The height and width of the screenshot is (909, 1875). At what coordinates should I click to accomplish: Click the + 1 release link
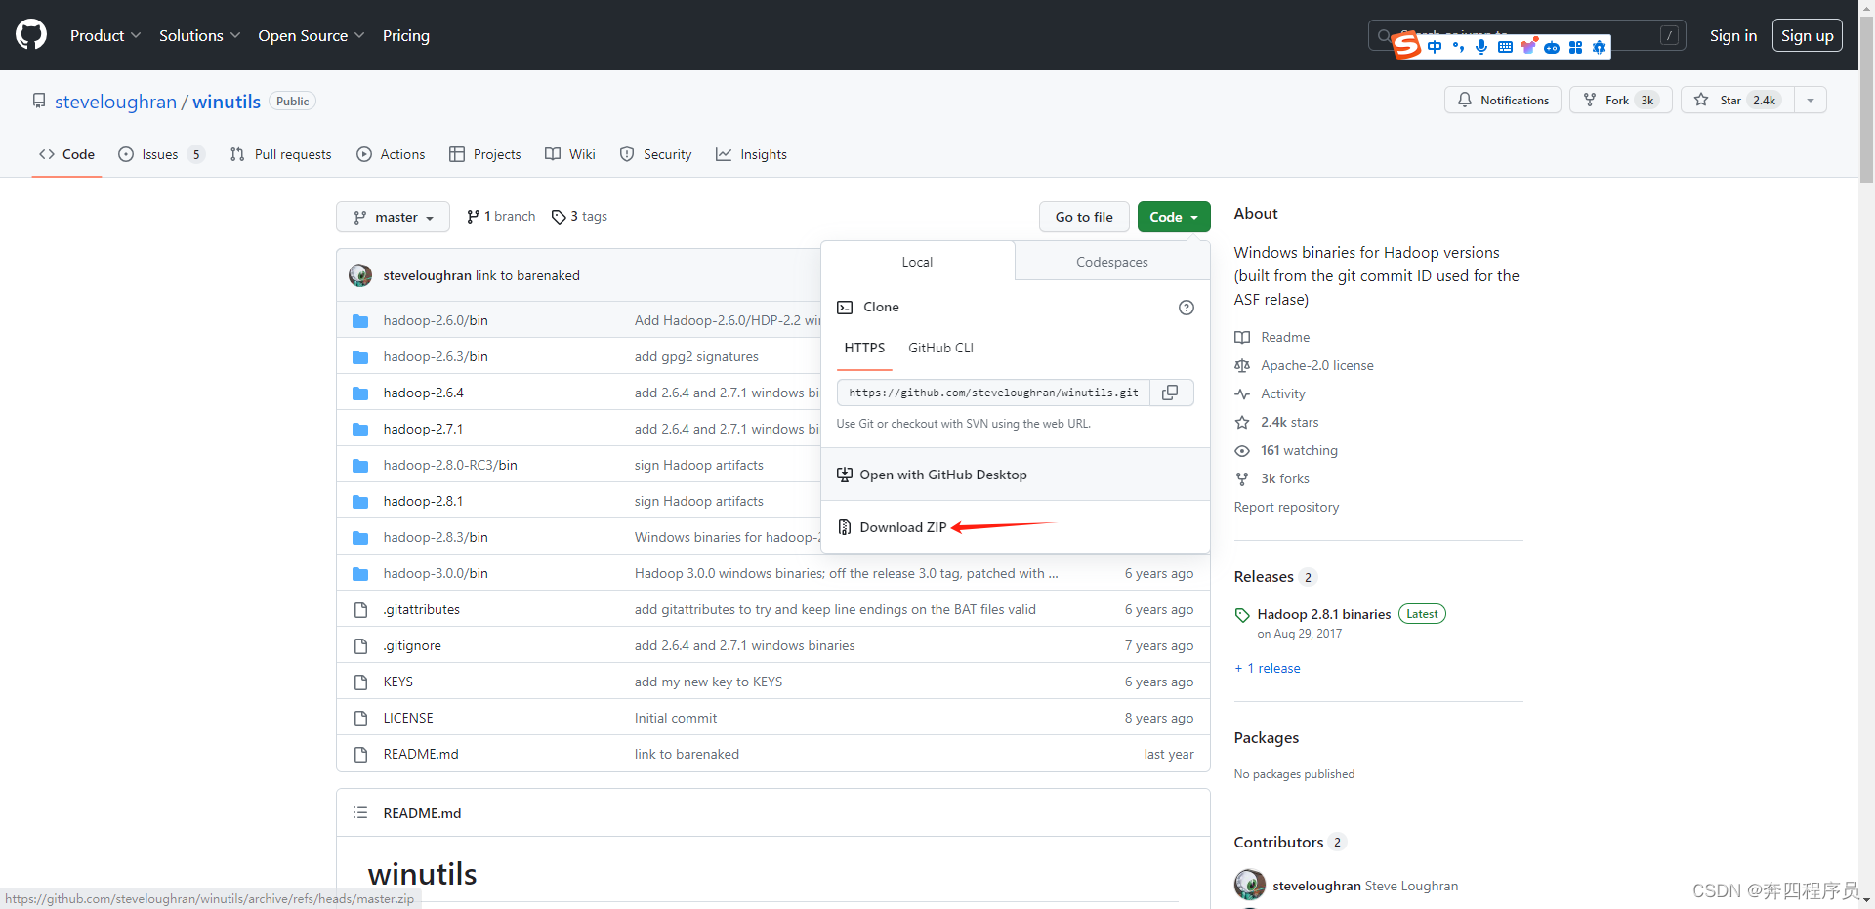(1268, 668)
